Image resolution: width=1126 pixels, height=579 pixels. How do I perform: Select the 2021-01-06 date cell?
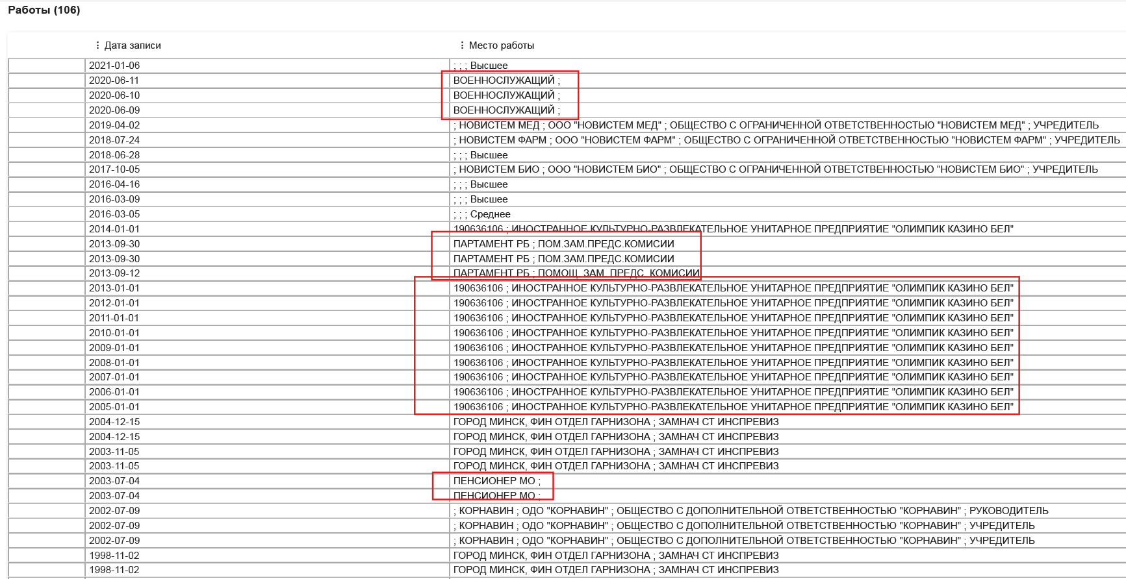[x=114, y=66]
